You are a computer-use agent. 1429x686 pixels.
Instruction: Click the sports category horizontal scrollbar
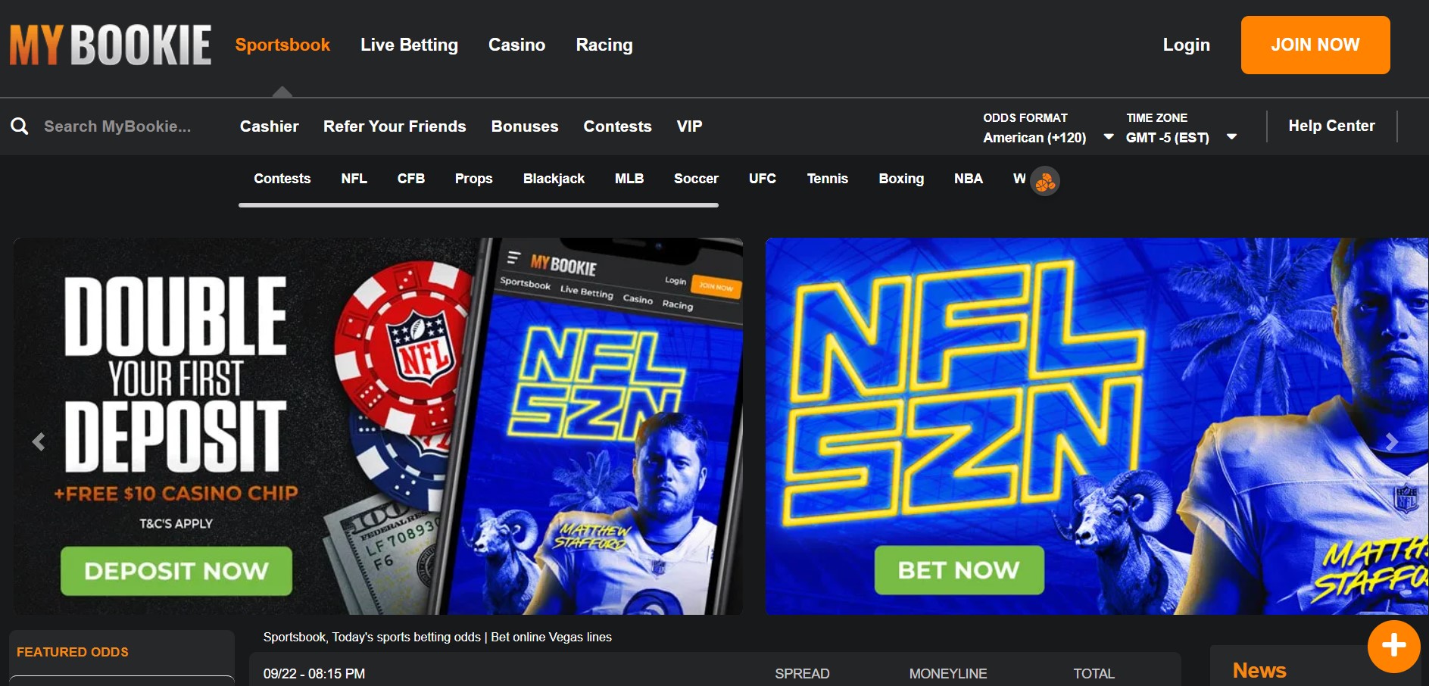(x=479, y=204)
